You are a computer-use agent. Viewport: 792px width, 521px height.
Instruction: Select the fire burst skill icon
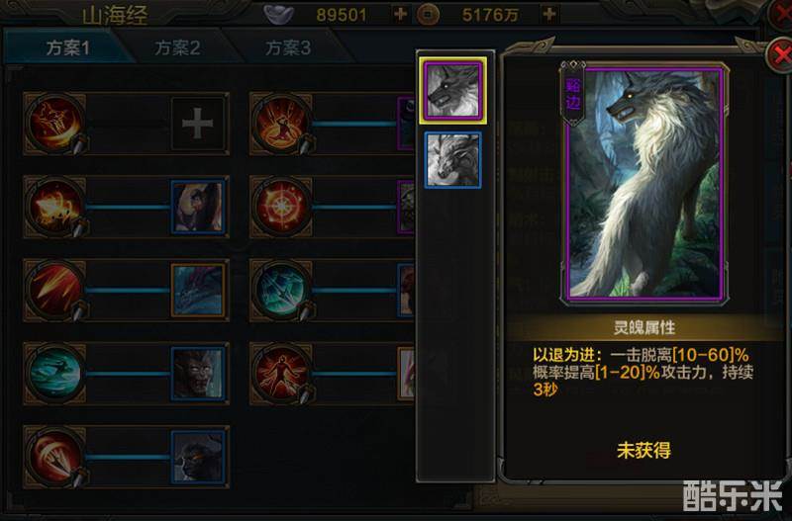[x=55, y=207]
